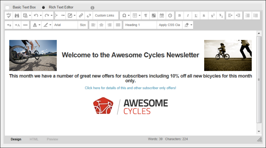Toggle the numbered list icon

tap(248, 15)
